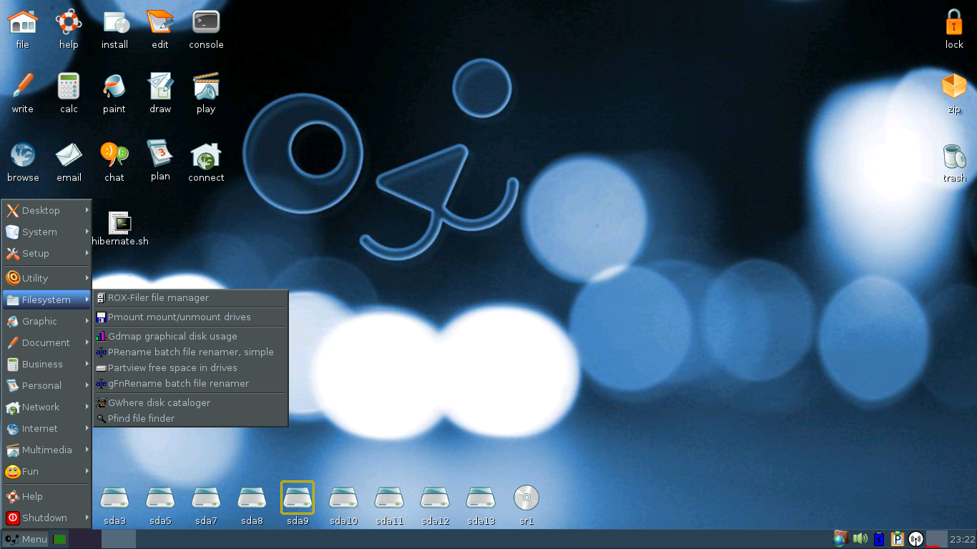The image size is (977, 549).
Task: Expand the Internet submenu
Action: pos(47,428)
